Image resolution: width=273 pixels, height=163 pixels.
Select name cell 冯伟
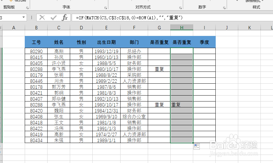59,128
